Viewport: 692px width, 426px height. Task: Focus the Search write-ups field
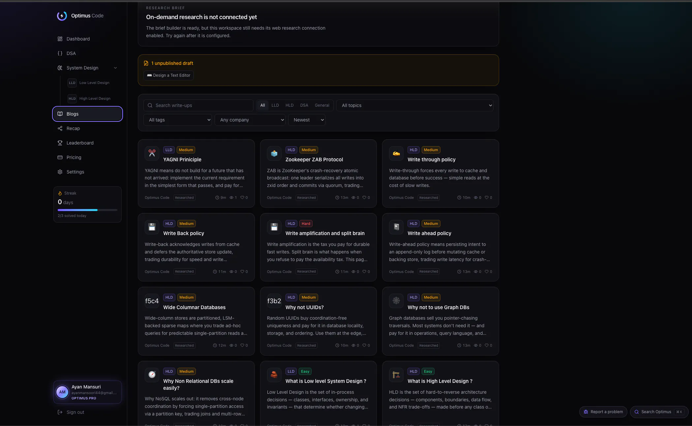point(198,105)
